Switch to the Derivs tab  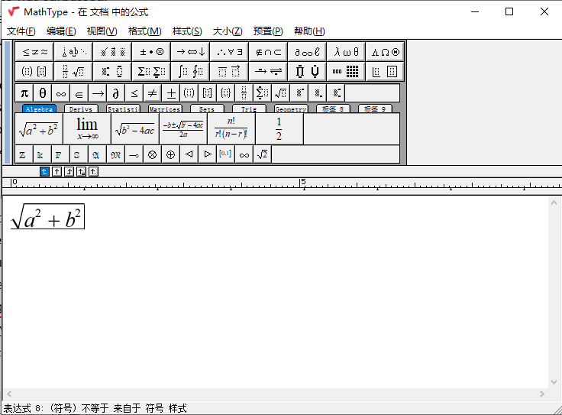81,109
